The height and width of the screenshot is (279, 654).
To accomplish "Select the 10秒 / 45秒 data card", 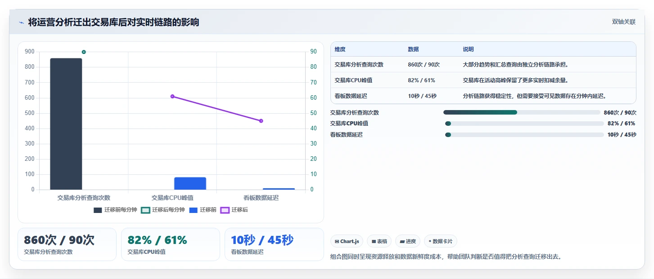I will 274,244.
